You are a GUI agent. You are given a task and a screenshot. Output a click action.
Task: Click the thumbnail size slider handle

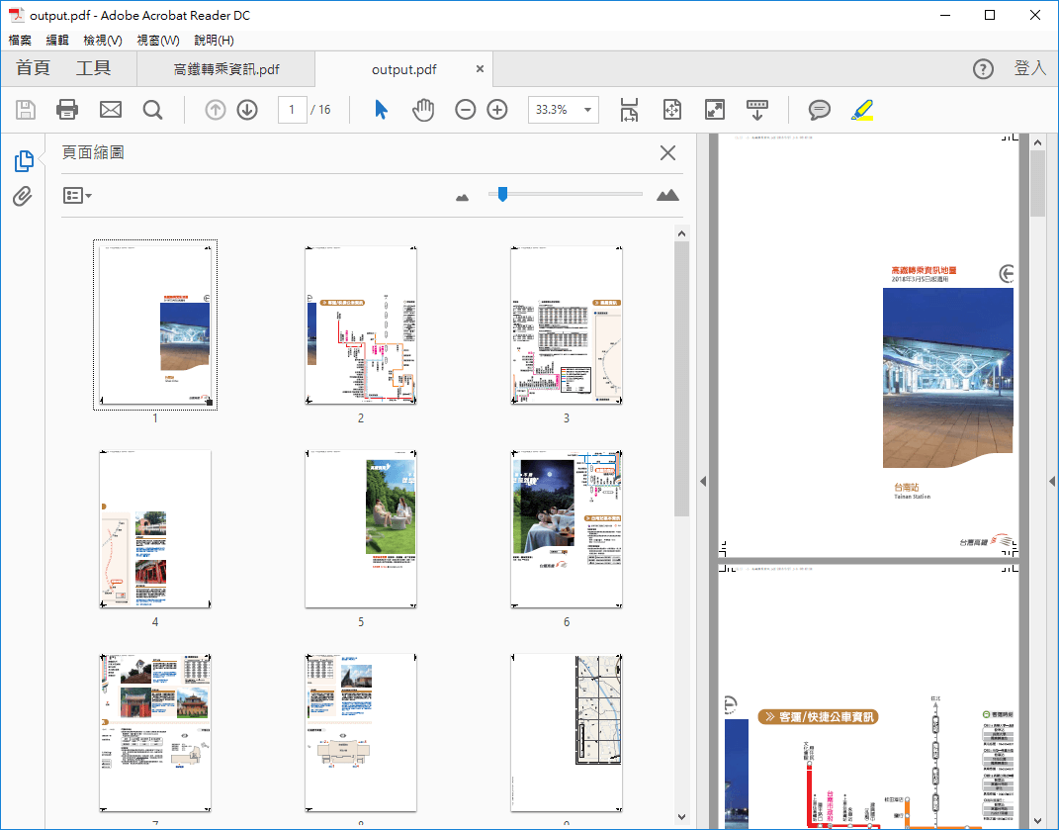click(502, 195)
